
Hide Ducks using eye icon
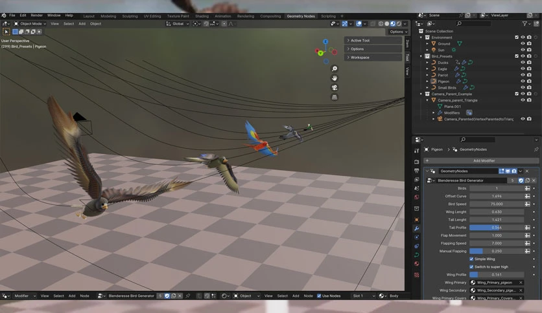(x=523, y=62)
